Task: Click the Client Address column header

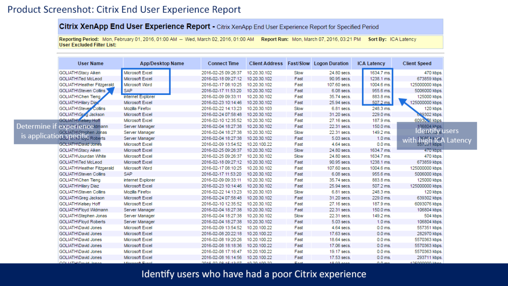Action: (x=266, y=63)
